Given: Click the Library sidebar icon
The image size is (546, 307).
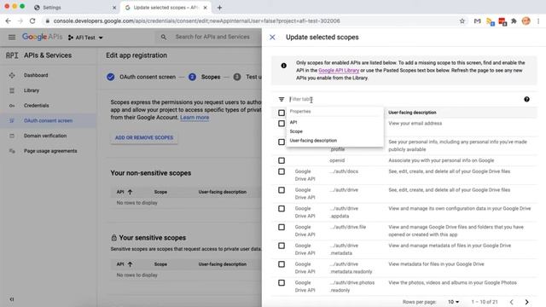Looking at the screenshot, I should tap(12, 90).
